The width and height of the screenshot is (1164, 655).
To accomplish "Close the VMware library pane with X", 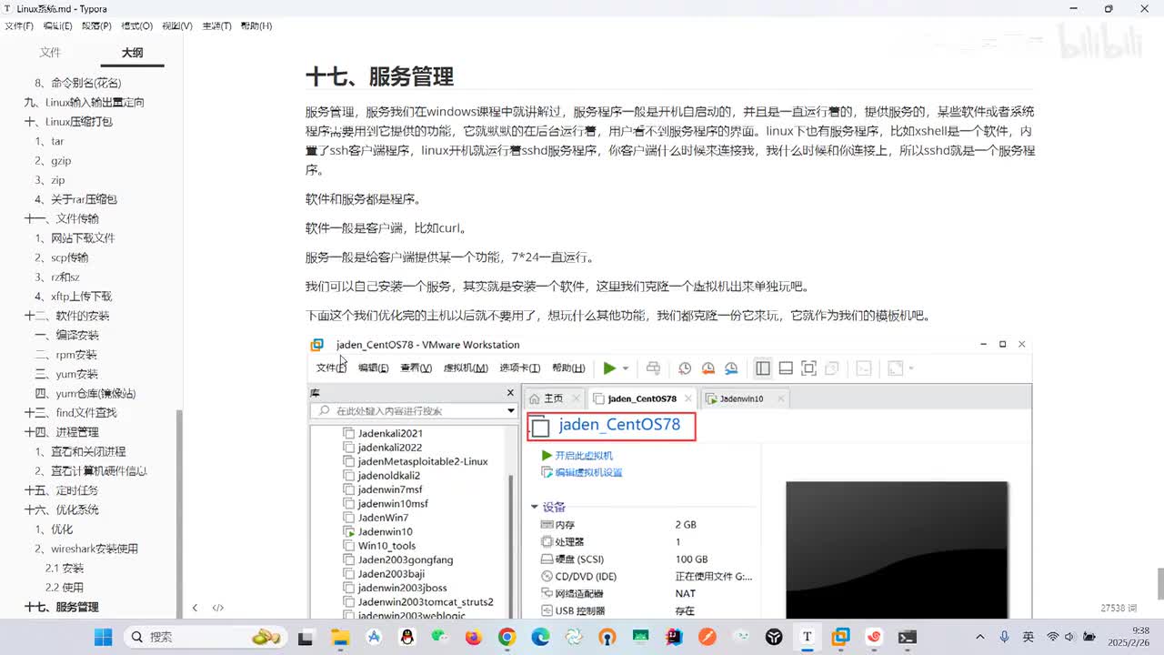I will tap(510, 393).
